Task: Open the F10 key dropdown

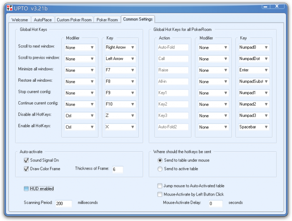Action: [x=120, y=104]
